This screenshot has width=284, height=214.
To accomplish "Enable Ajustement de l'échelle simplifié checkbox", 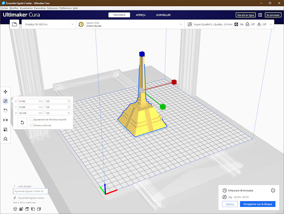I will pos(31,119).
